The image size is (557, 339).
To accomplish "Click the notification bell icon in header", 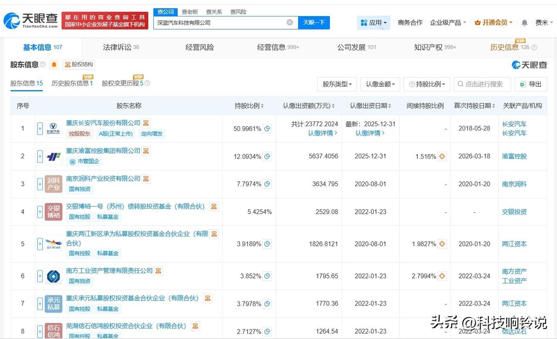I will click(524, 23).
